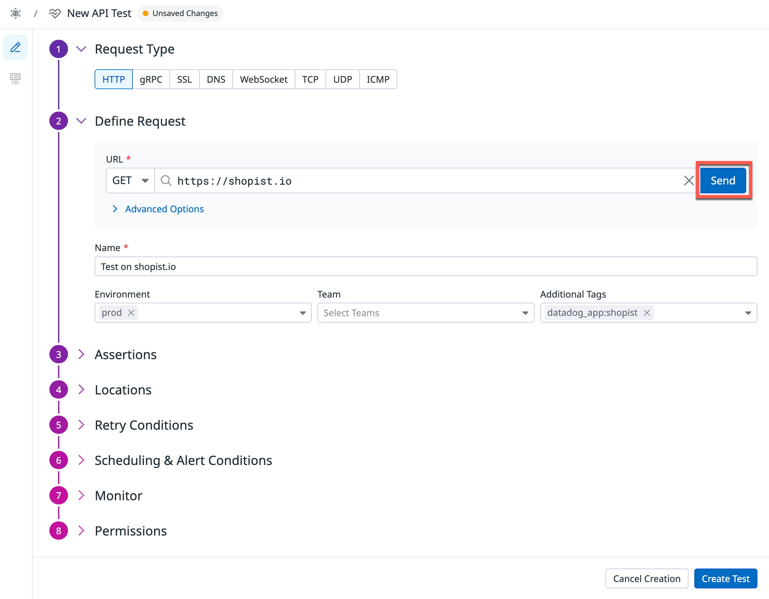Clear the URL field with X icon
The width and height of the screenshot is (769, 599).
click(x=689, y=181)
